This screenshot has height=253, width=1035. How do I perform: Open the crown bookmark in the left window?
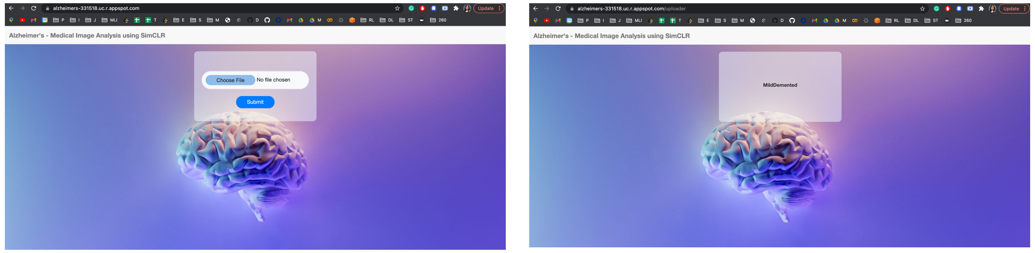click(422, 20)
